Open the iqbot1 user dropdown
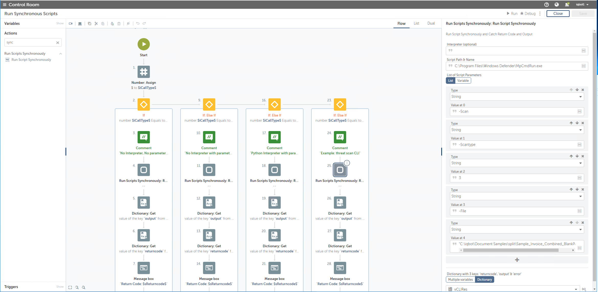598x292 pixels. pyautogui.click(x=582, y=4)
